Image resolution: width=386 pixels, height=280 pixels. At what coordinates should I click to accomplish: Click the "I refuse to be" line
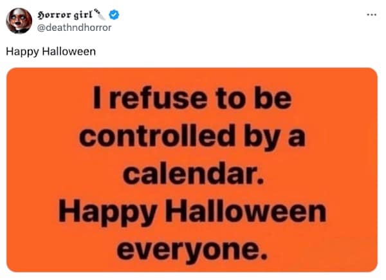[x=192, y=99]
